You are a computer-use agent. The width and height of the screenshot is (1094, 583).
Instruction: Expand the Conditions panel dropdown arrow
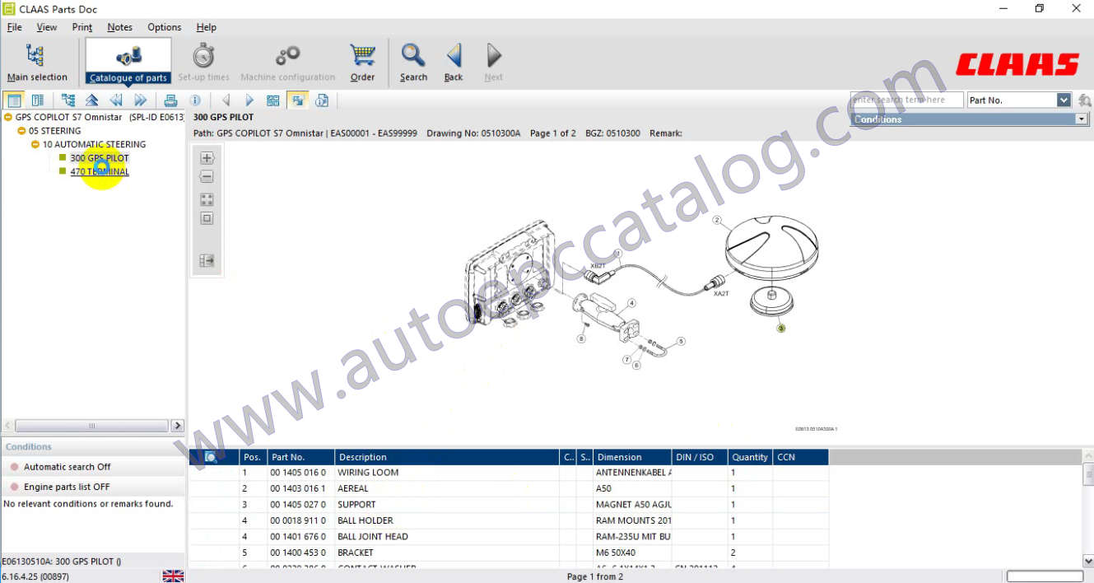click(x=1082, y=119)
